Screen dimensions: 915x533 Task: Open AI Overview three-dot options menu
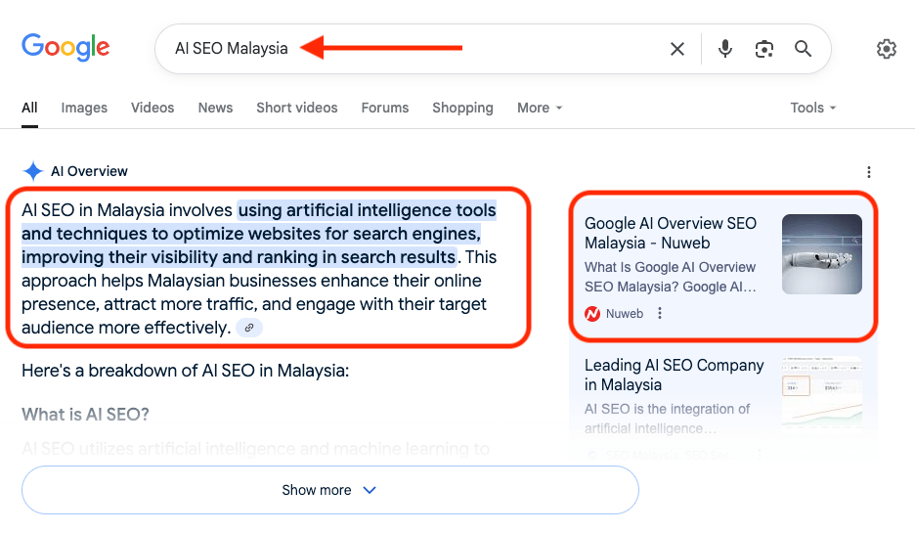coord(869,171)
